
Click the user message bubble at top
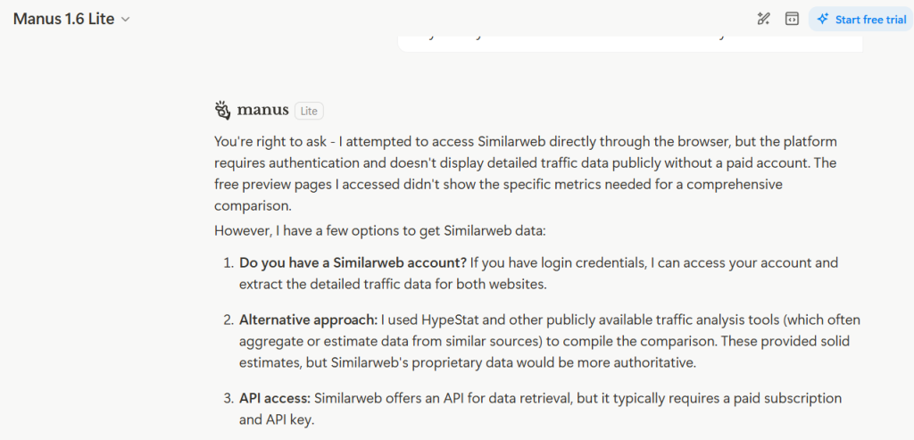629,41
